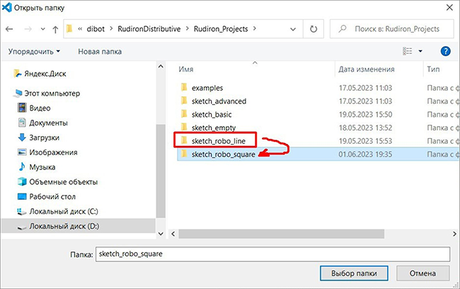Click the Папка folder name input field
This screenshot has width=460, height=289.
(273, 254)
